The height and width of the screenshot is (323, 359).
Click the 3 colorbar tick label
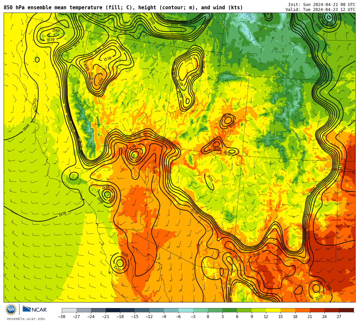tap(222, 317)
